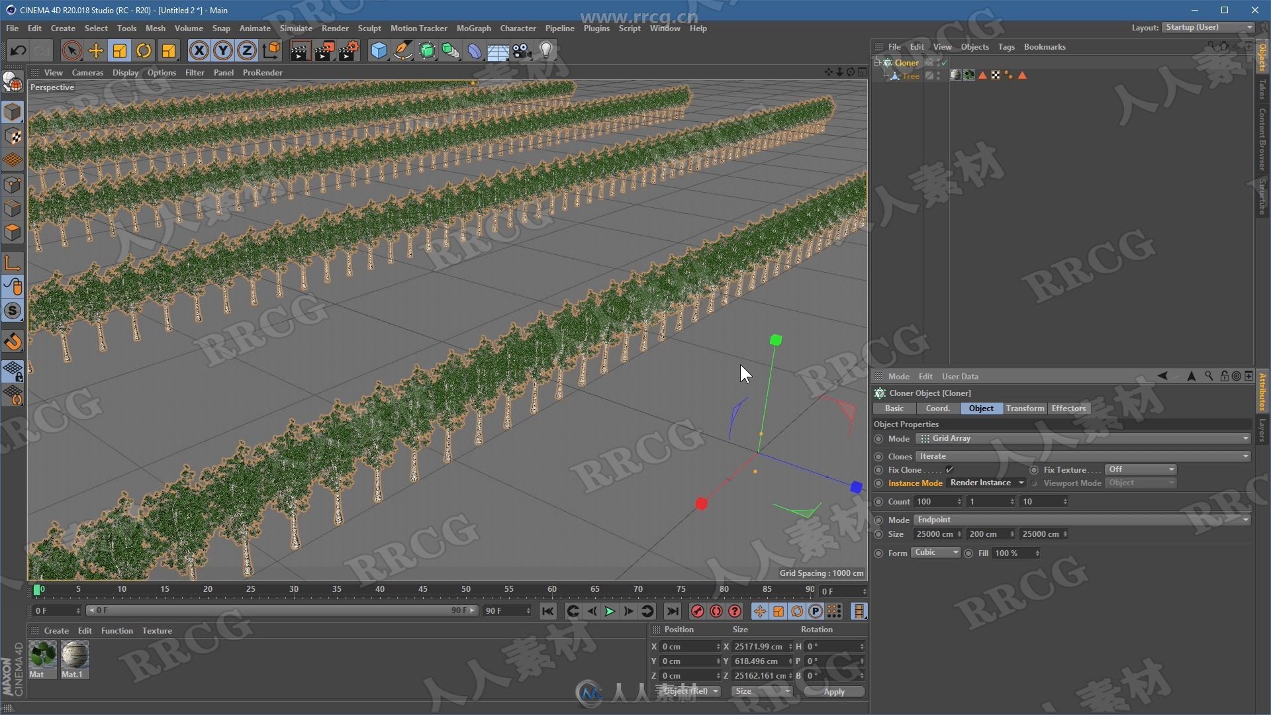Click Bookmarks in Object Manager
1271x715 pixels.
[1044, 47]
